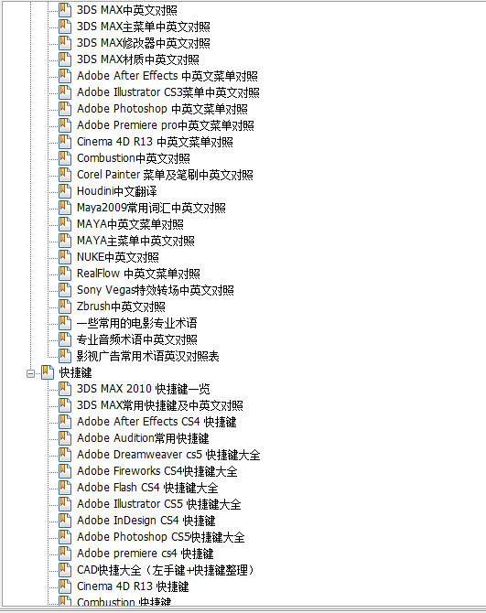Open Zbrush中英文对照 entry
The height and width of the screenshot is (613, 486).
coord(121,306)
